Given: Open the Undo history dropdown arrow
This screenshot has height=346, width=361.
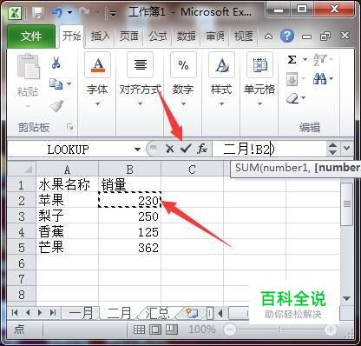Looking at the screenshot, I should [70, 12].
